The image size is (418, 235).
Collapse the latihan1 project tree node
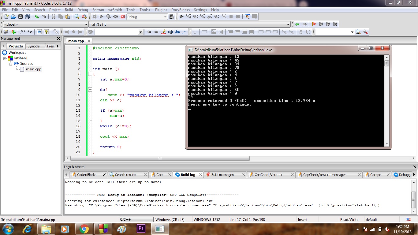tap(5, 58)
